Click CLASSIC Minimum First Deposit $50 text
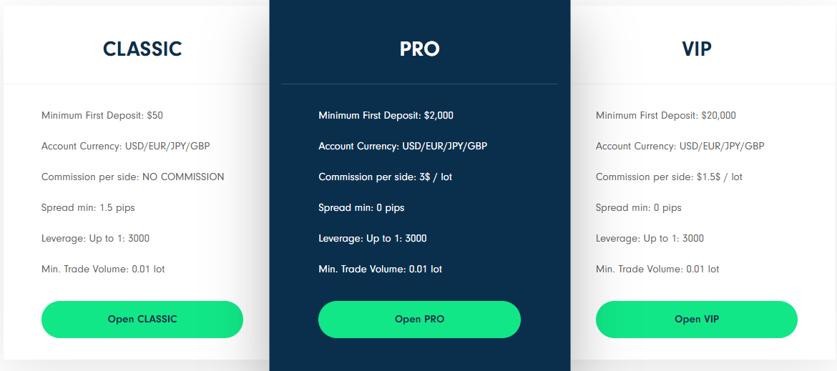The height and width of the screenshot is (371, 837). point(102,115)
